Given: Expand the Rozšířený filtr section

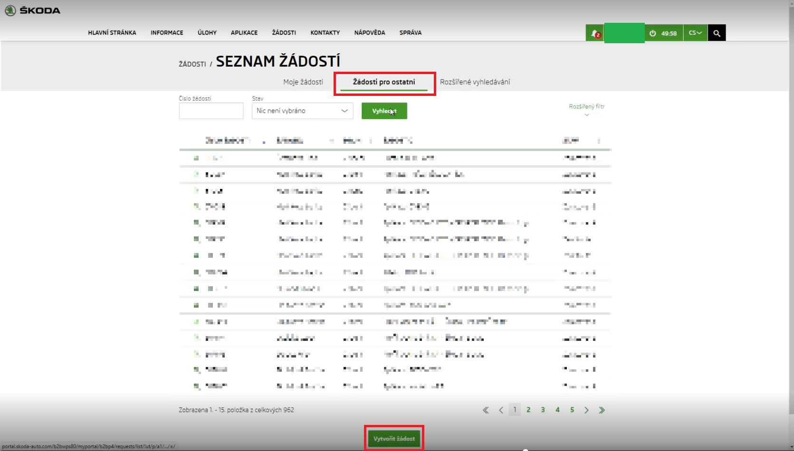Looking at the screenshot, I should (586, 110).
